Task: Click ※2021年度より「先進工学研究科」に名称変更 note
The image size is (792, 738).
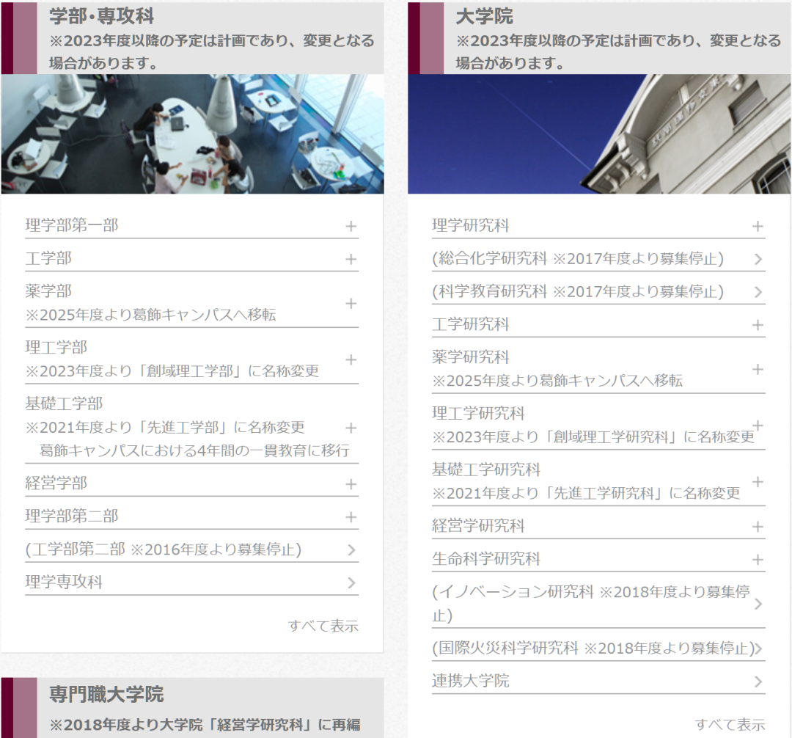Action: [x=586, y=493]
